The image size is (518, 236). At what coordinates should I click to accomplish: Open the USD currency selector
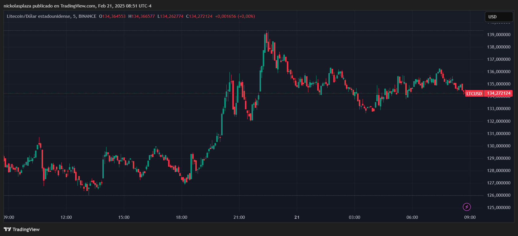[x=499, y=17]
